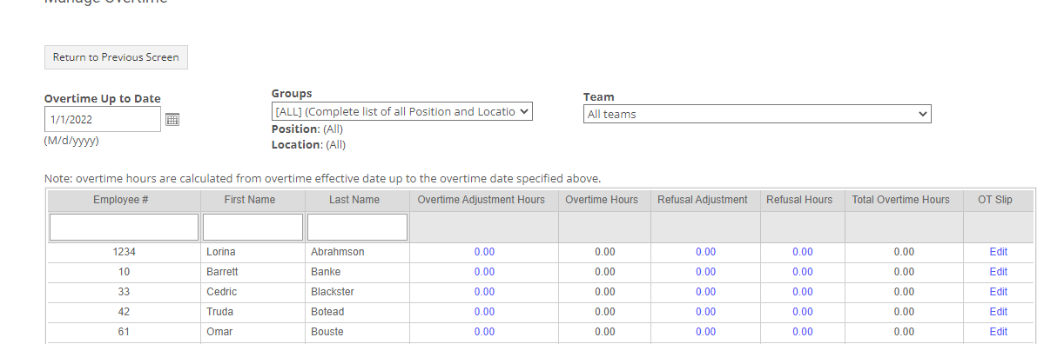Click first name Cedric
Viewport: 1044px width, 344px height.
[222, 292]
